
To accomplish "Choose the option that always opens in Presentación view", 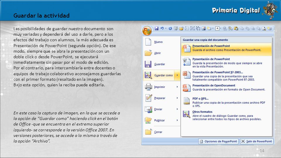I will 227,63.
